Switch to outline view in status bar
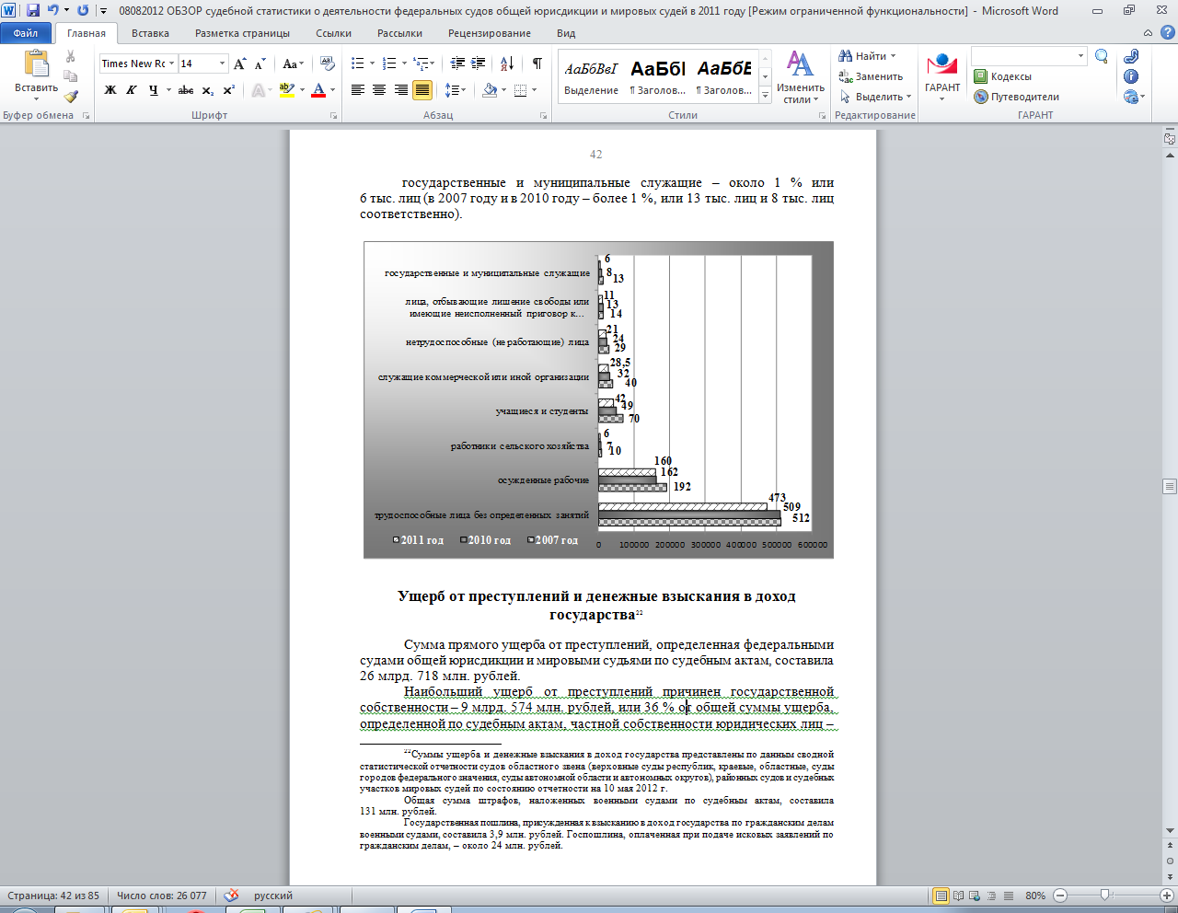This screenshot has width=1178, height=913. (x=992, y=896)
